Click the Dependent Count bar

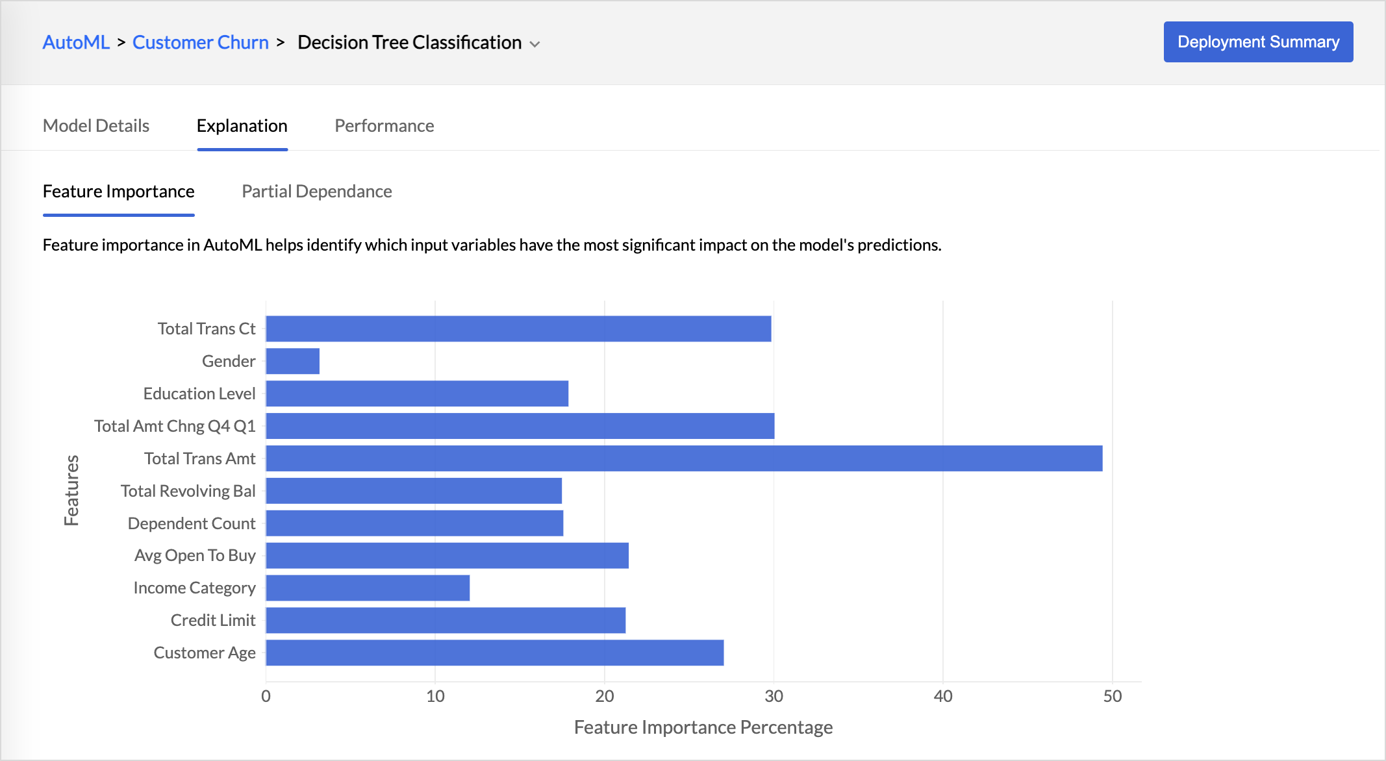(x=414, y=523)
